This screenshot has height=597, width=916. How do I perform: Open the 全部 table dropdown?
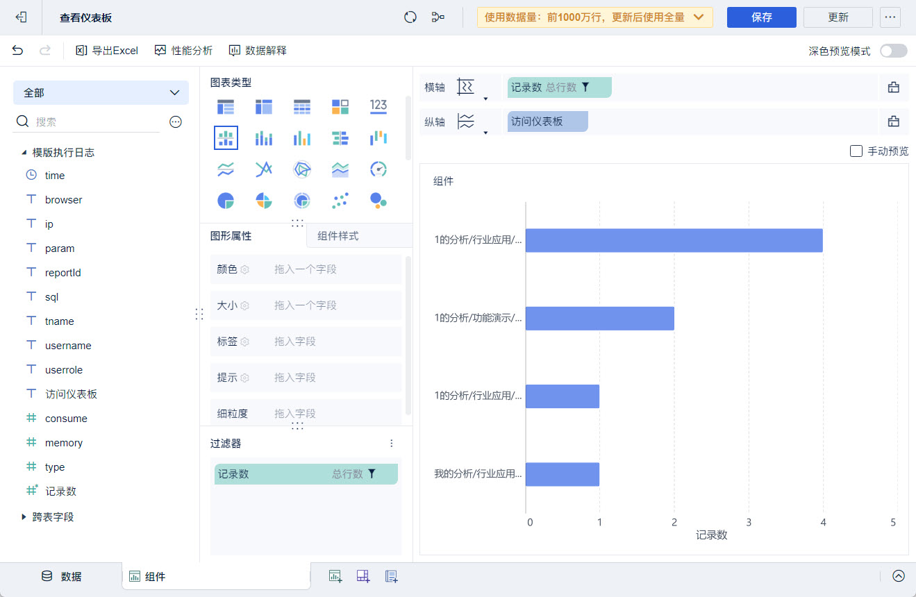[x=101, y=92]
